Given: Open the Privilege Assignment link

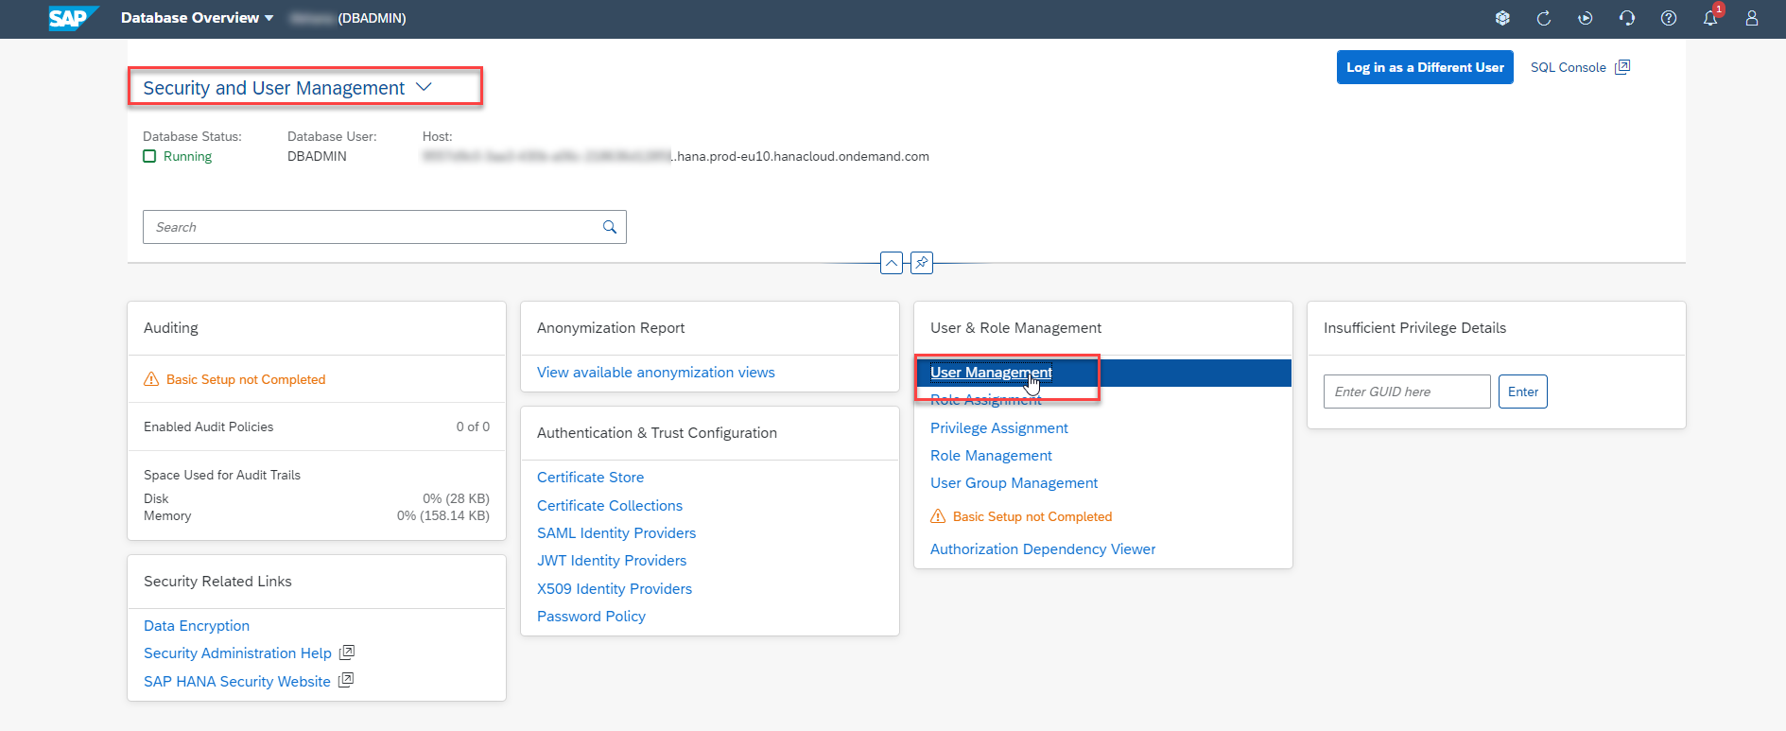Looking at the screenshot, I should coord(999,428).
